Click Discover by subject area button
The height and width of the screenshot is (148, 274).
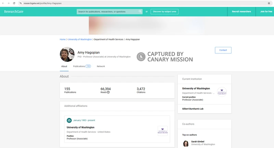pos(164,12)
